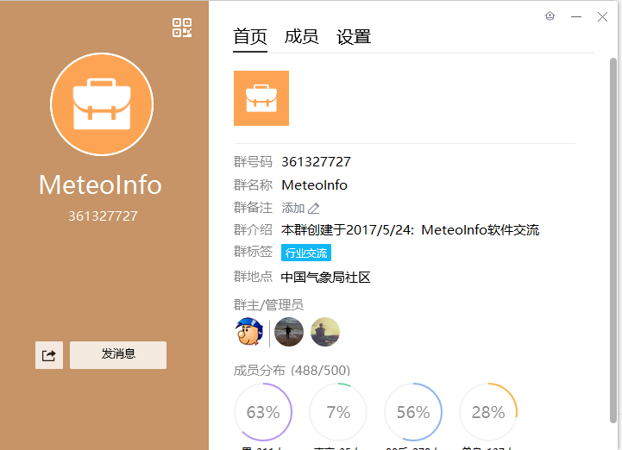Click the second admin avatar with dark silhouette

pyautogui.click(x=289, y=332)
